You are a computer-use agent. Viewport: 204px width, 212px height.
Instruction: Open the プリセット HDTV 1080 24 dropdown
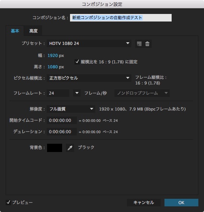89,43
